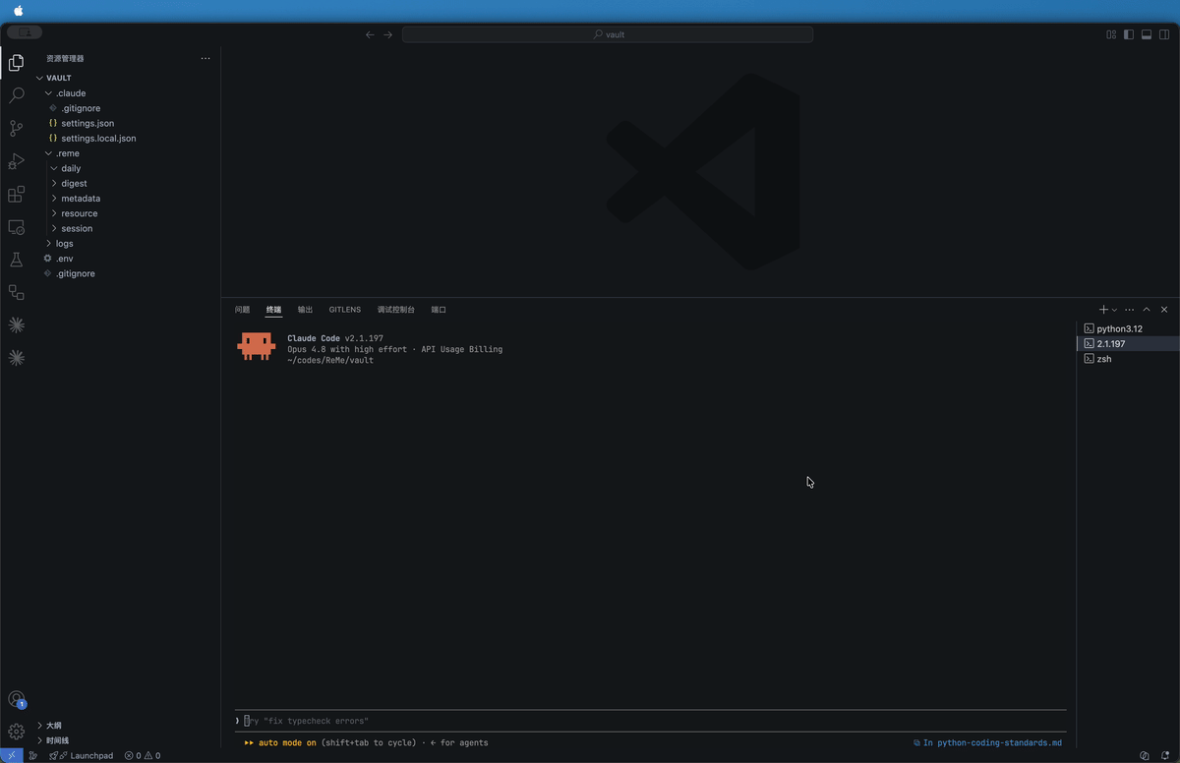Expand the resource folder

click(x=128, y=213)
